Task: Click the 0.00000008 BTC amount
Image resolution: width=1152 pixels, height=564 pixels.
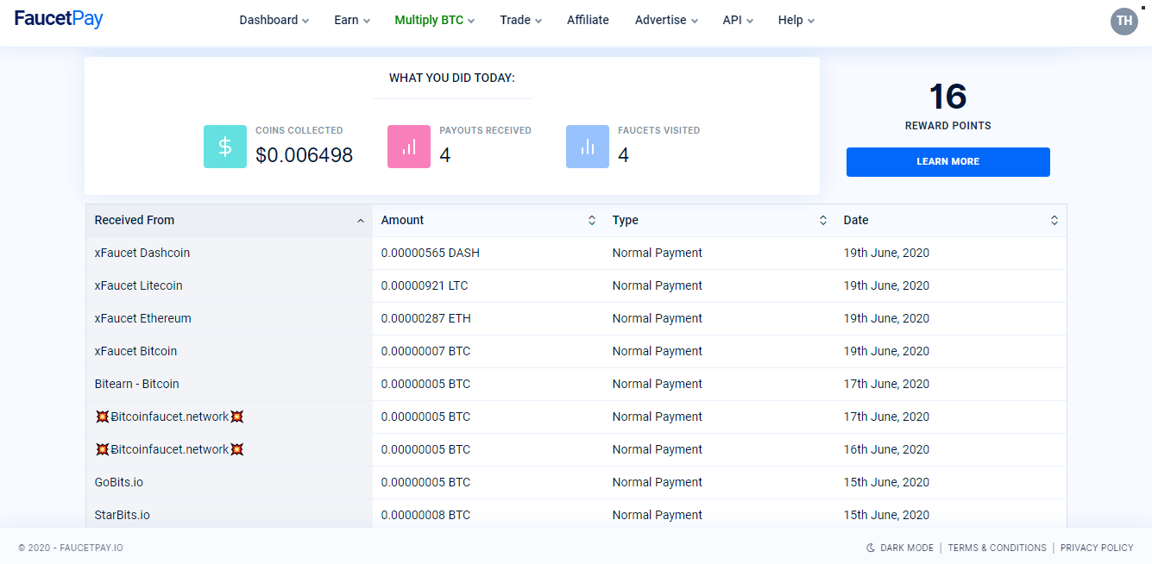Action: 425,516
